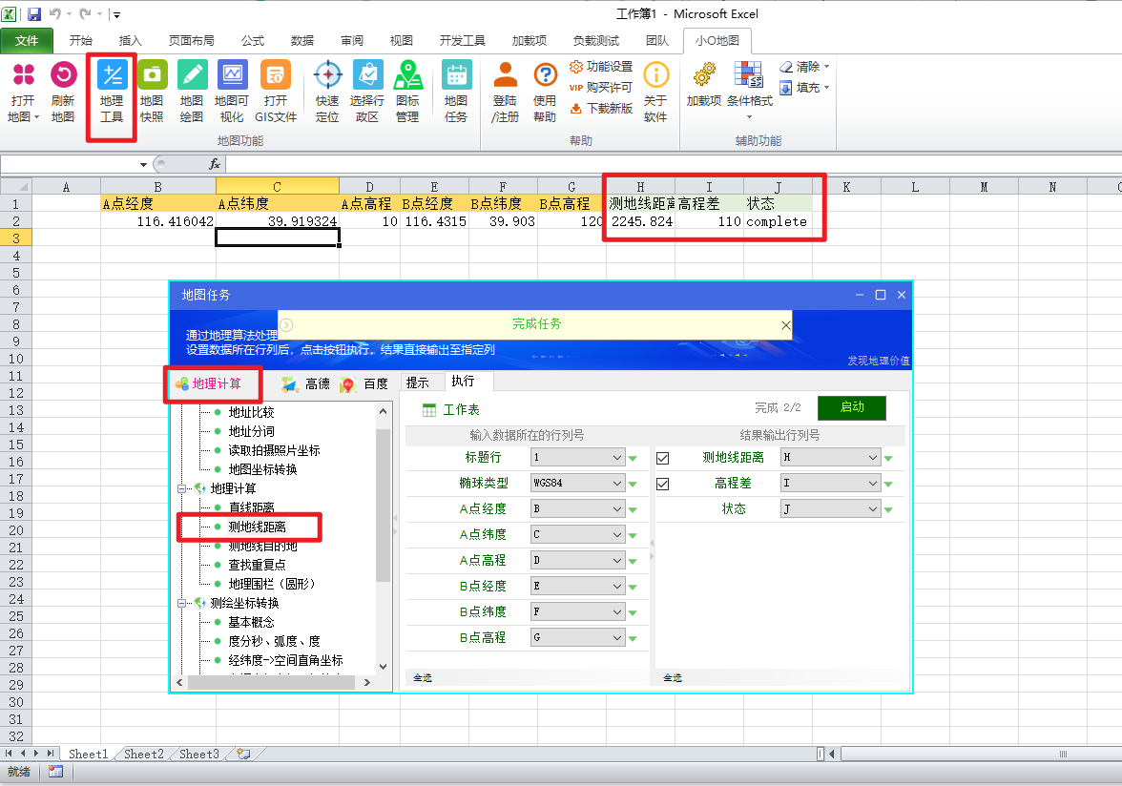Open 条件格式 conditional formatting
Viewport: 1122px width, 786px height.
pos(749,90)
